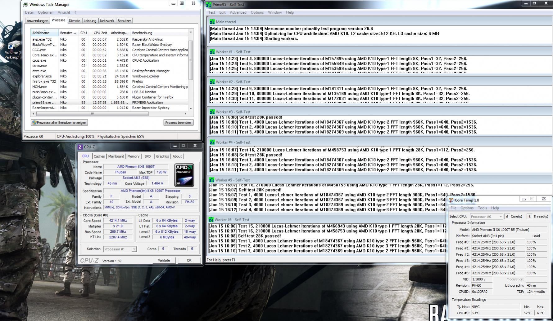Select the dwm.exe process row

[x=110, y=71]
